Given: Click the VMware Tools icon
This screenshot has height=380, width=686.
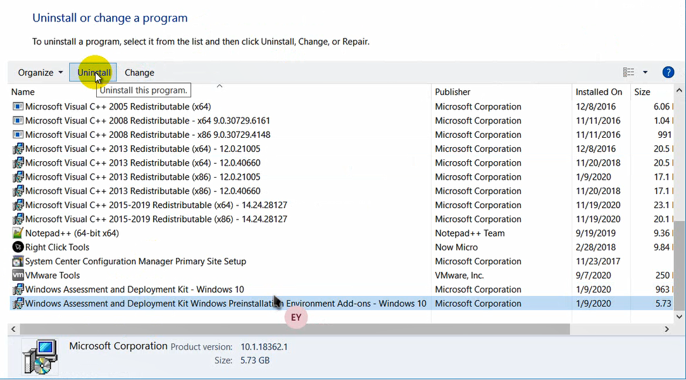Looking at the screenshot, I should point(18,275).
